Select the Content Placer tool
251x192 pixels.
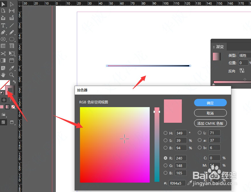tap(11, 18)
